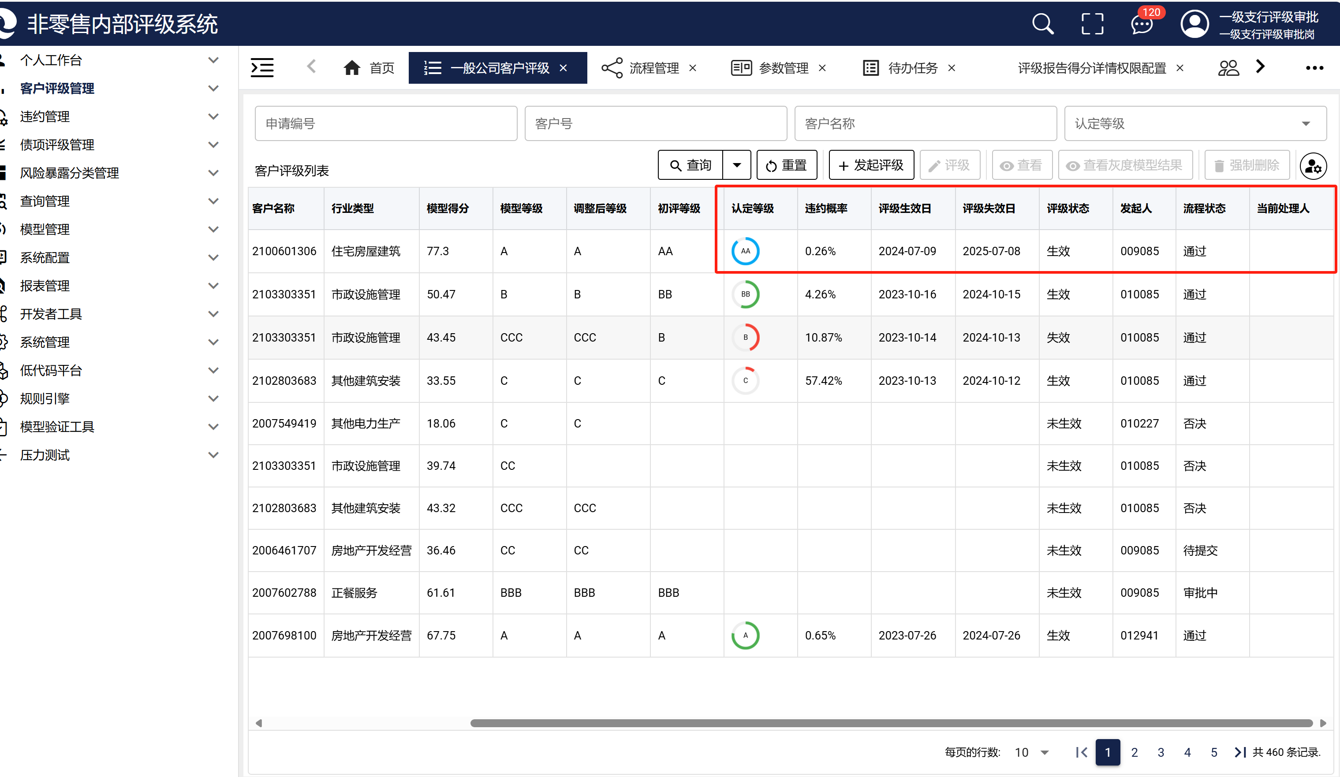
Task: Open column settings user-gear icon
Action: tap(1313, 166)
